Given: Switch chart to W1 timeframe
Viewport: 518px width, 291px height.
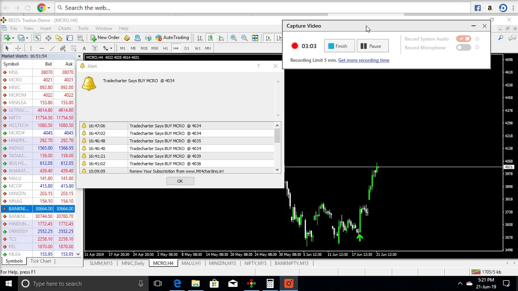Looking at the screenshot, I should 197,48.
